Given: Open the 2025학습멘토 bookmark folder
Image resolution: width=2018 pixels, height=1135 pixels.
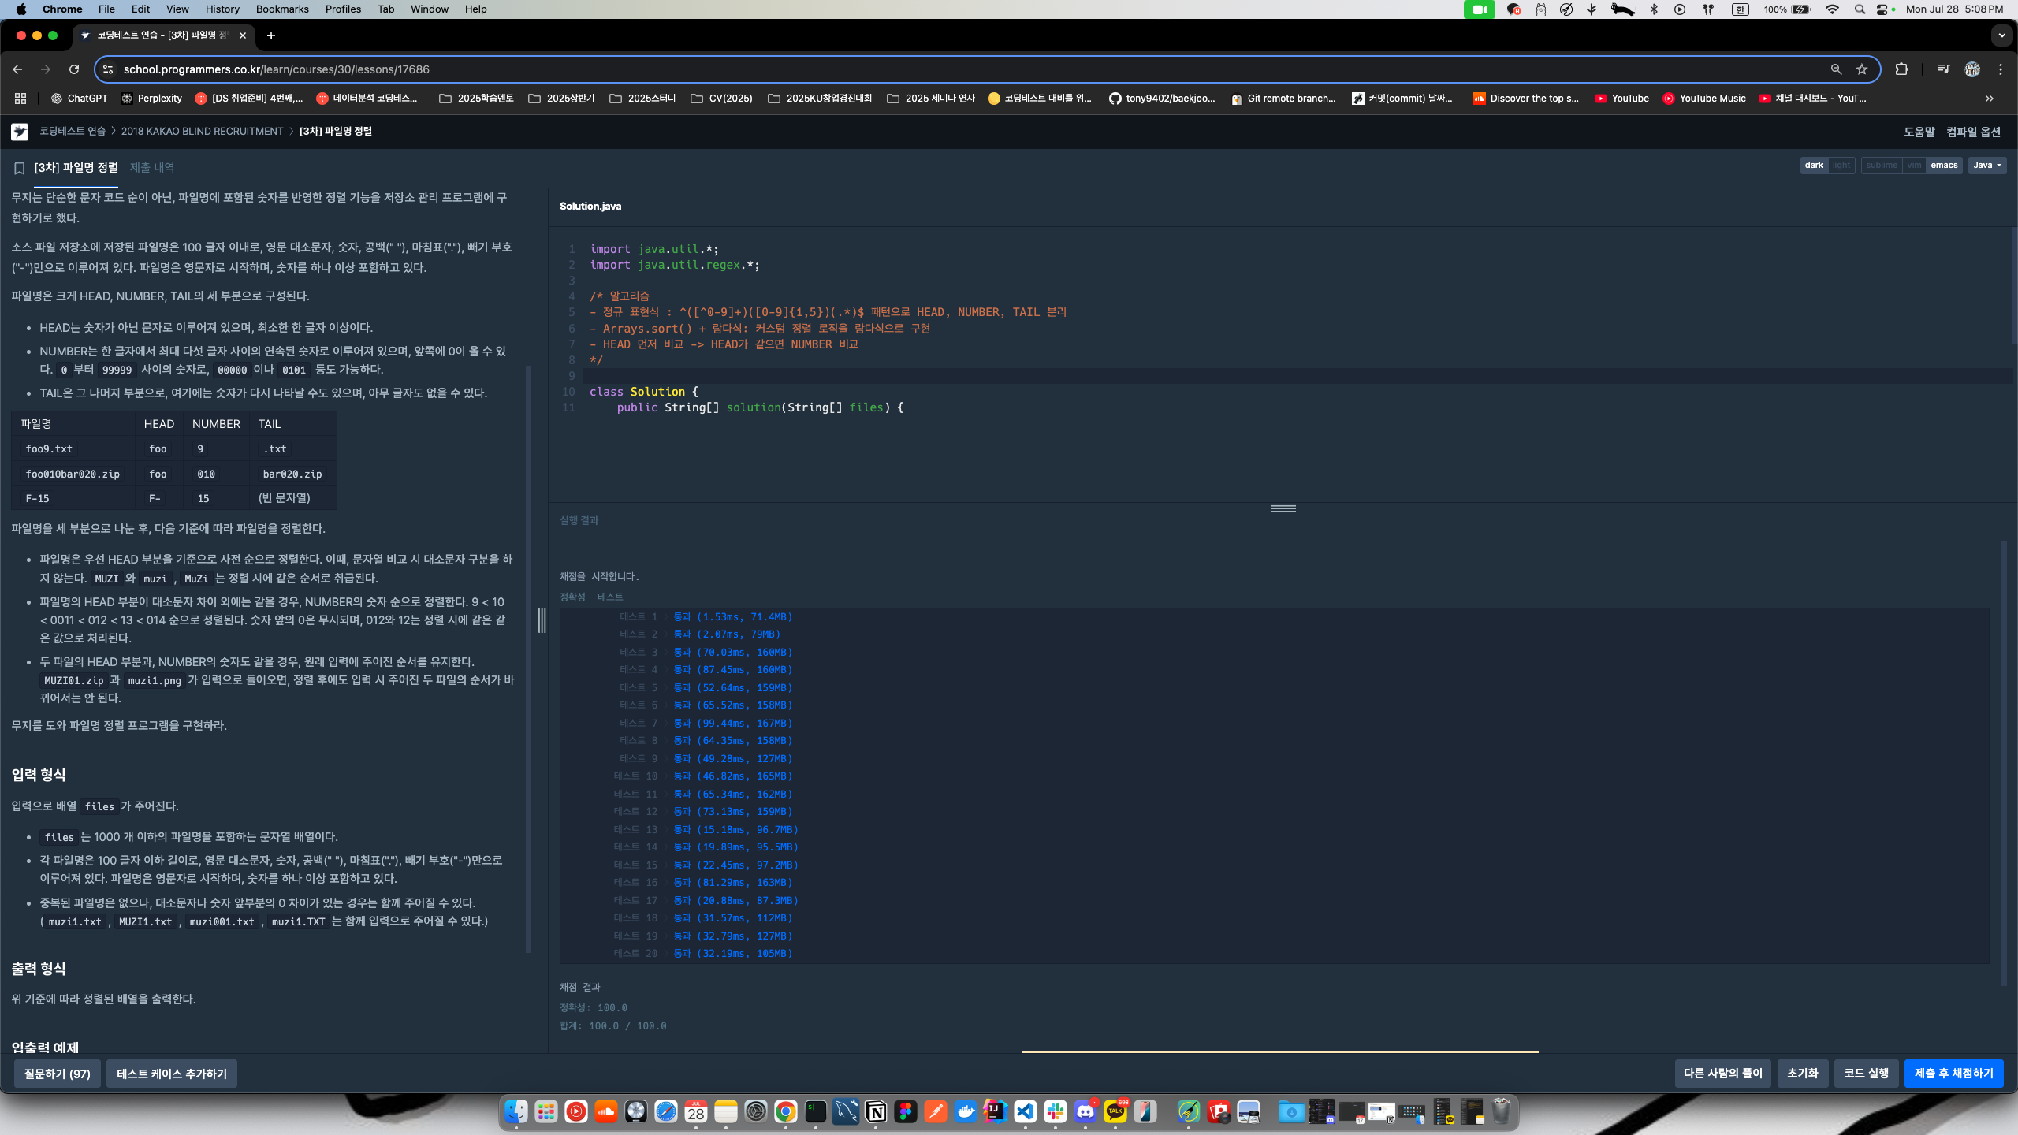Looking at the screenshot, I should pos(476,99).
